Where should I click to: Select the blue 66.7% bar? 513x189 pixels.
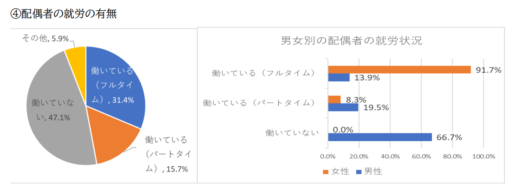(380, 137)
